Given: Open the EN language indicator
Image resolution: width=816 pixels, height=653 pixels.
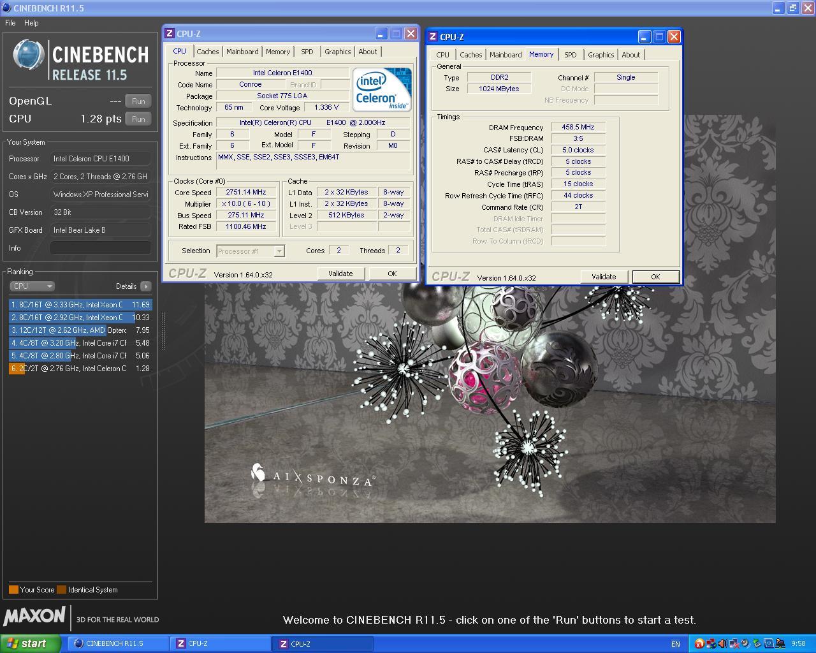Looking at the screenshot, I should pyautogui.click(x=676, y=644).
